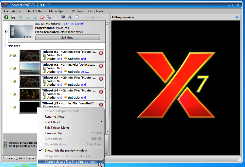Image resolution: width=245 pixels, height=167 pixels.
Task: Click the merge titlesets toolbar icon
Action: coord(21,17)
